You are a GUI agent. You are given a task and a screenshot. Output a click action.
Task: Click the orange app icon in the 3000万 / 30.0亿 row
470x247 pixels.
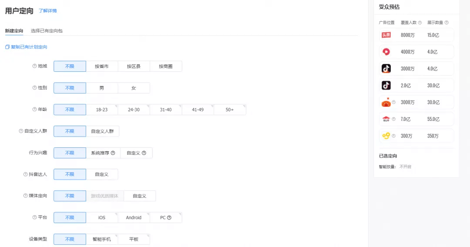click(x=386, y=102)
